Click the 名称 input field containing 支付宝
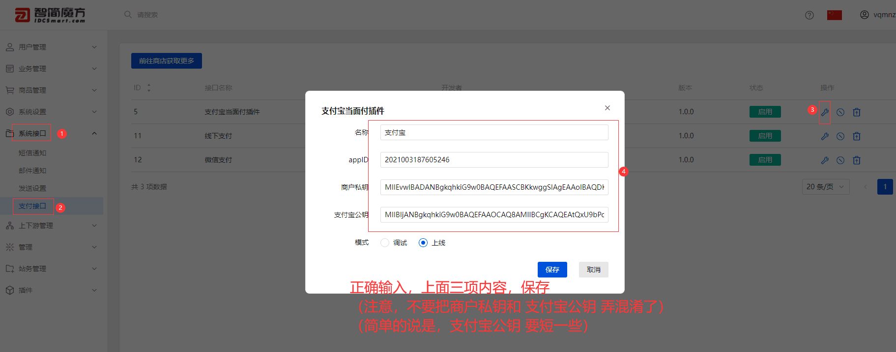 click(494, 132)
